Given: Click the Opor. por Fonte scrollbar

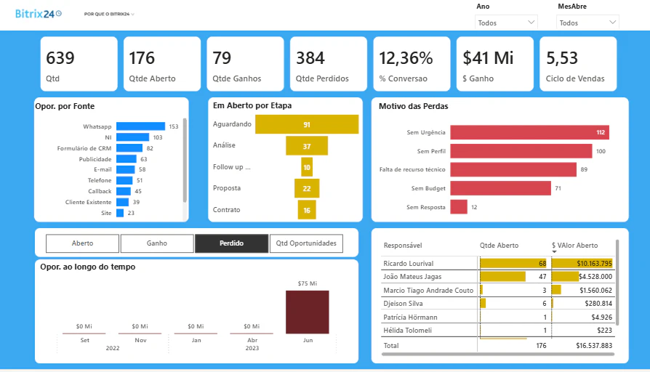Looking at the screenshot, I should tap(185, 161).
